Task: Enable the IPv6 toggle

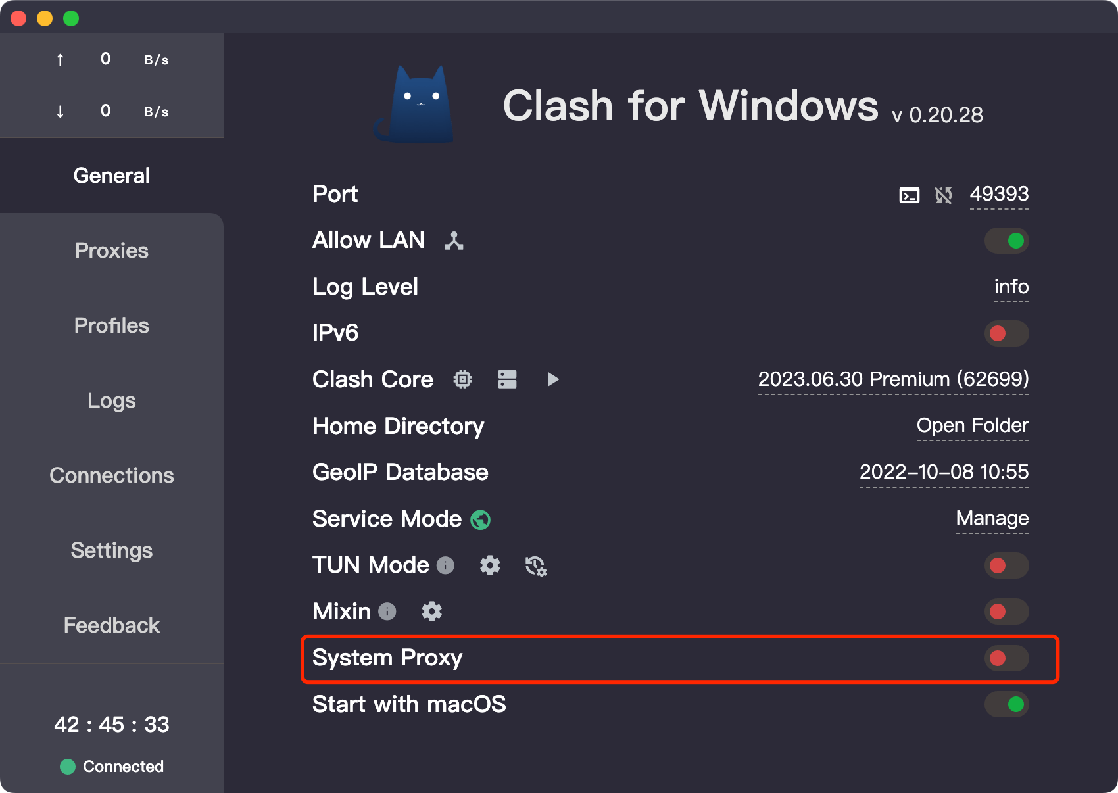Action: pyautogui.click(x=1006, y=333)
